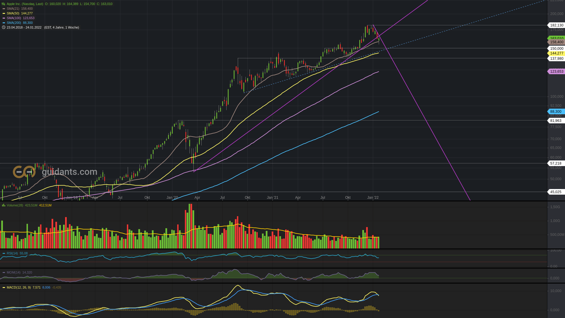
Task: Click the candlestick chart-type icon beside Apple Inc.
Action: click(4, 4)
